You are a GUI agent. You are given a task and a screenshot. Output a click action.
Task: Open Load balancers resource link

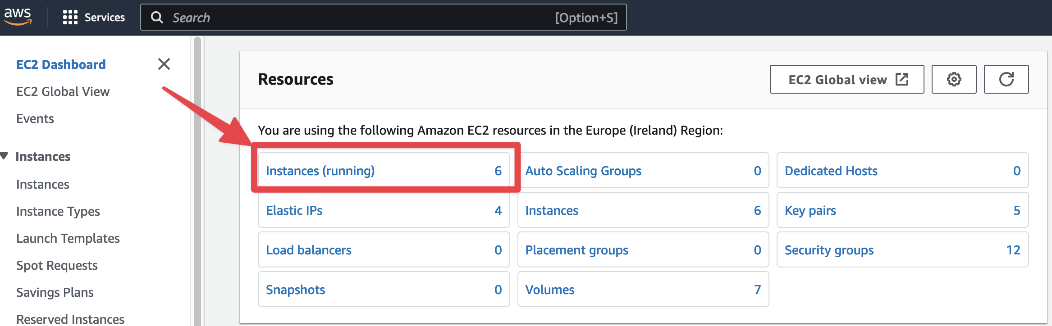(309, 250)
